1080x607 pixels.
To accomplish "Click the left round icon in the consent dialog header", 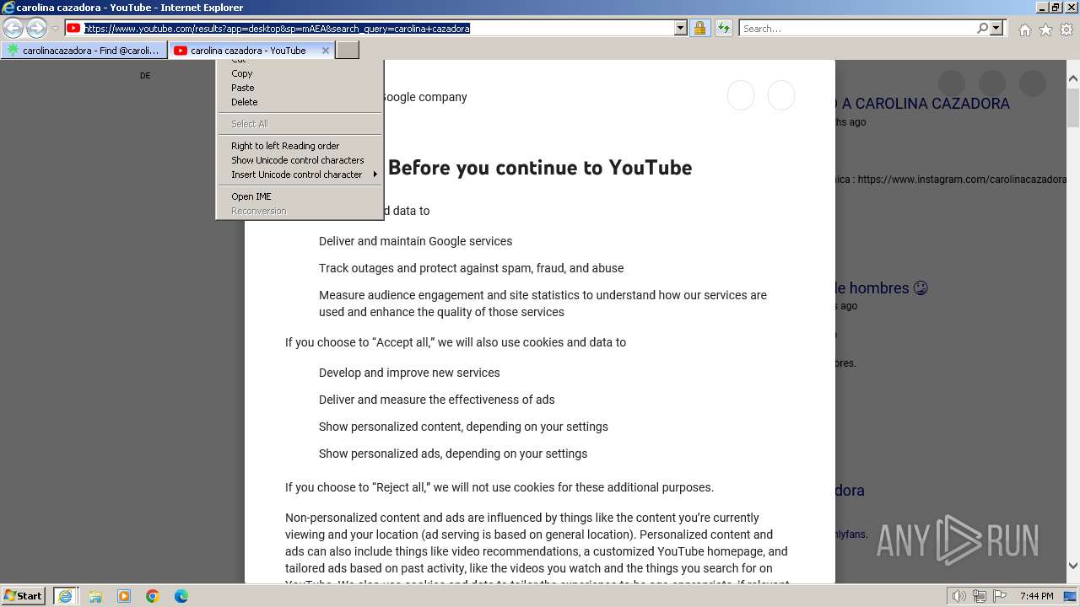I will (x=741, y=95).
